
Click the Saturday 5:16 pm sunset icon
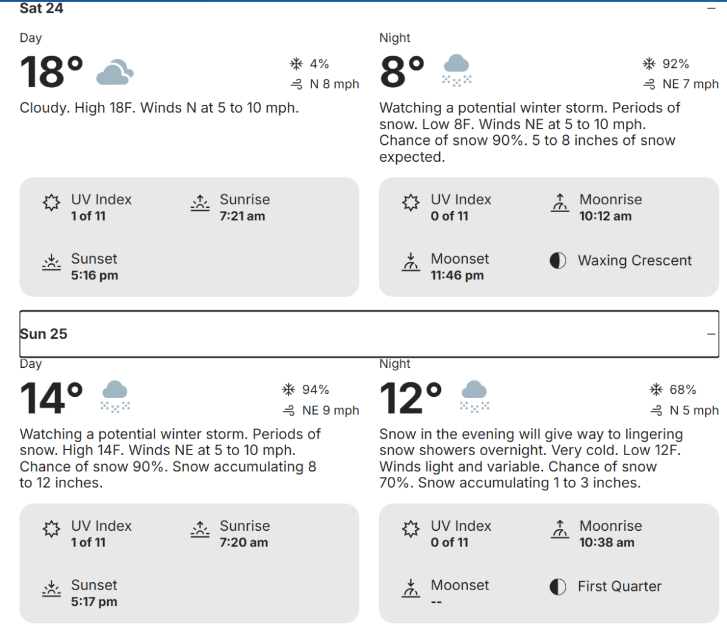click(51, 262)
